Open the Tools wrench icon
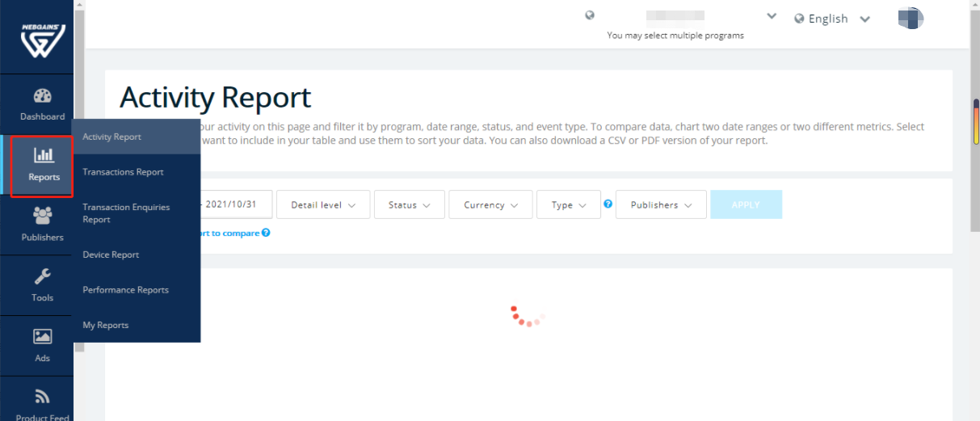The height and width of the screenshot is (421, 980). pos(43,276)
